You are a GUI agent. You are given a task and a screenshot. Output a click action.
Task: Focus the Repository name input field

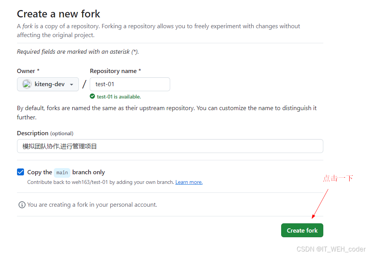130,84
